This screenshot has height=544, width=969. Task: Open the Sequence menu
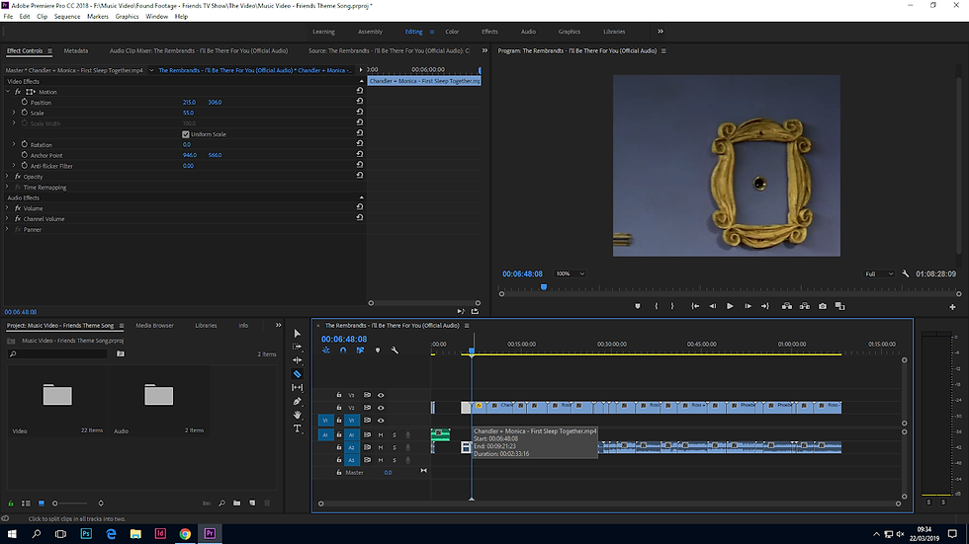tap(67, 17)
